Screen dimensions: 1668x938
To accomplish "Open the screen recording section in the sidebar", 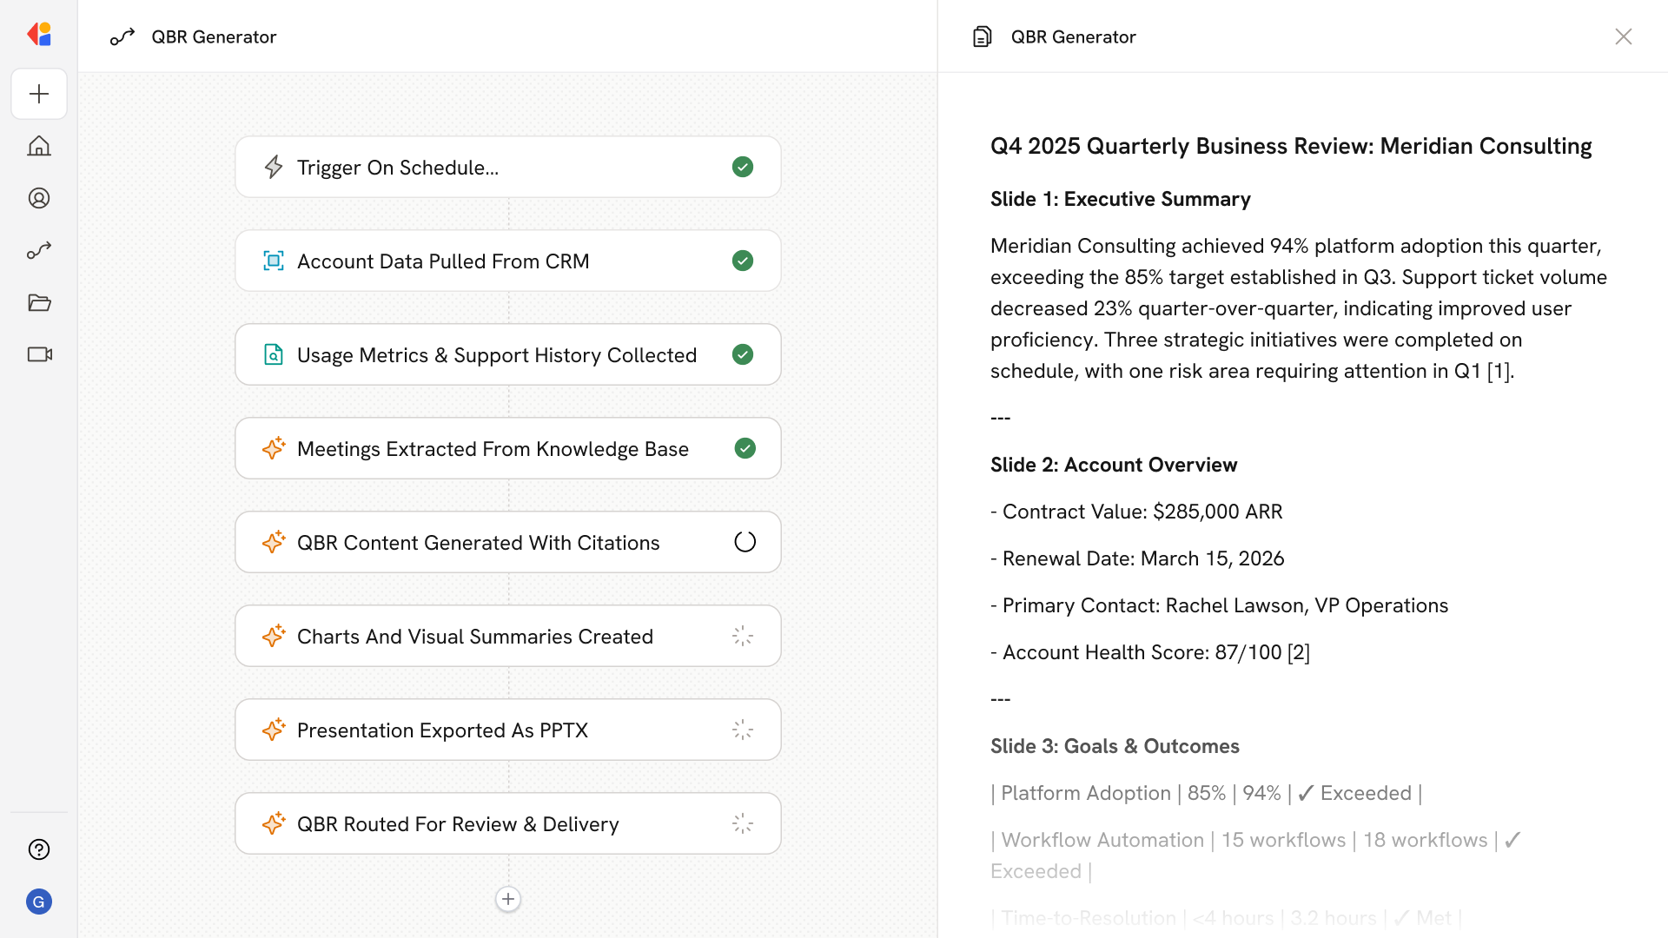I will 39,354.
